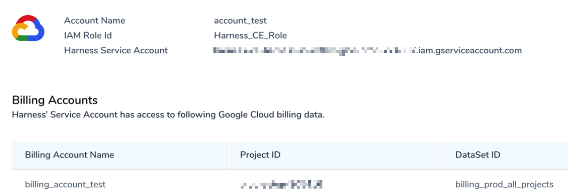Select the billing_account_test row cell

click(65, 185)
